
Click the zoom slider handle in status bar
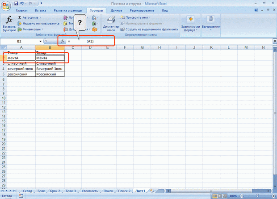point(257,196)
